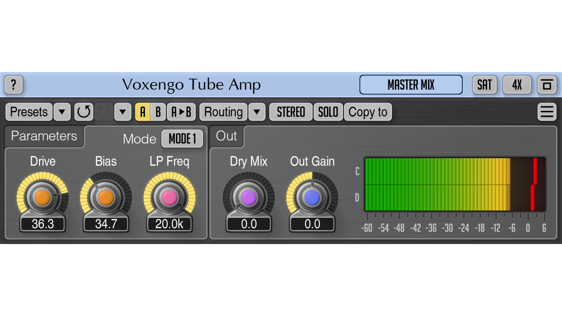
Task: Toggle STEREO channel mode
Action: pos(291,112)
